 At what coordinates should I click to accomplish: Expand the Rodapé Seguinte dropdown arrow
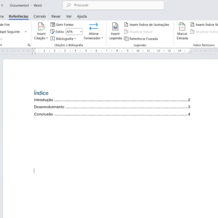click(x=26, y=32)
